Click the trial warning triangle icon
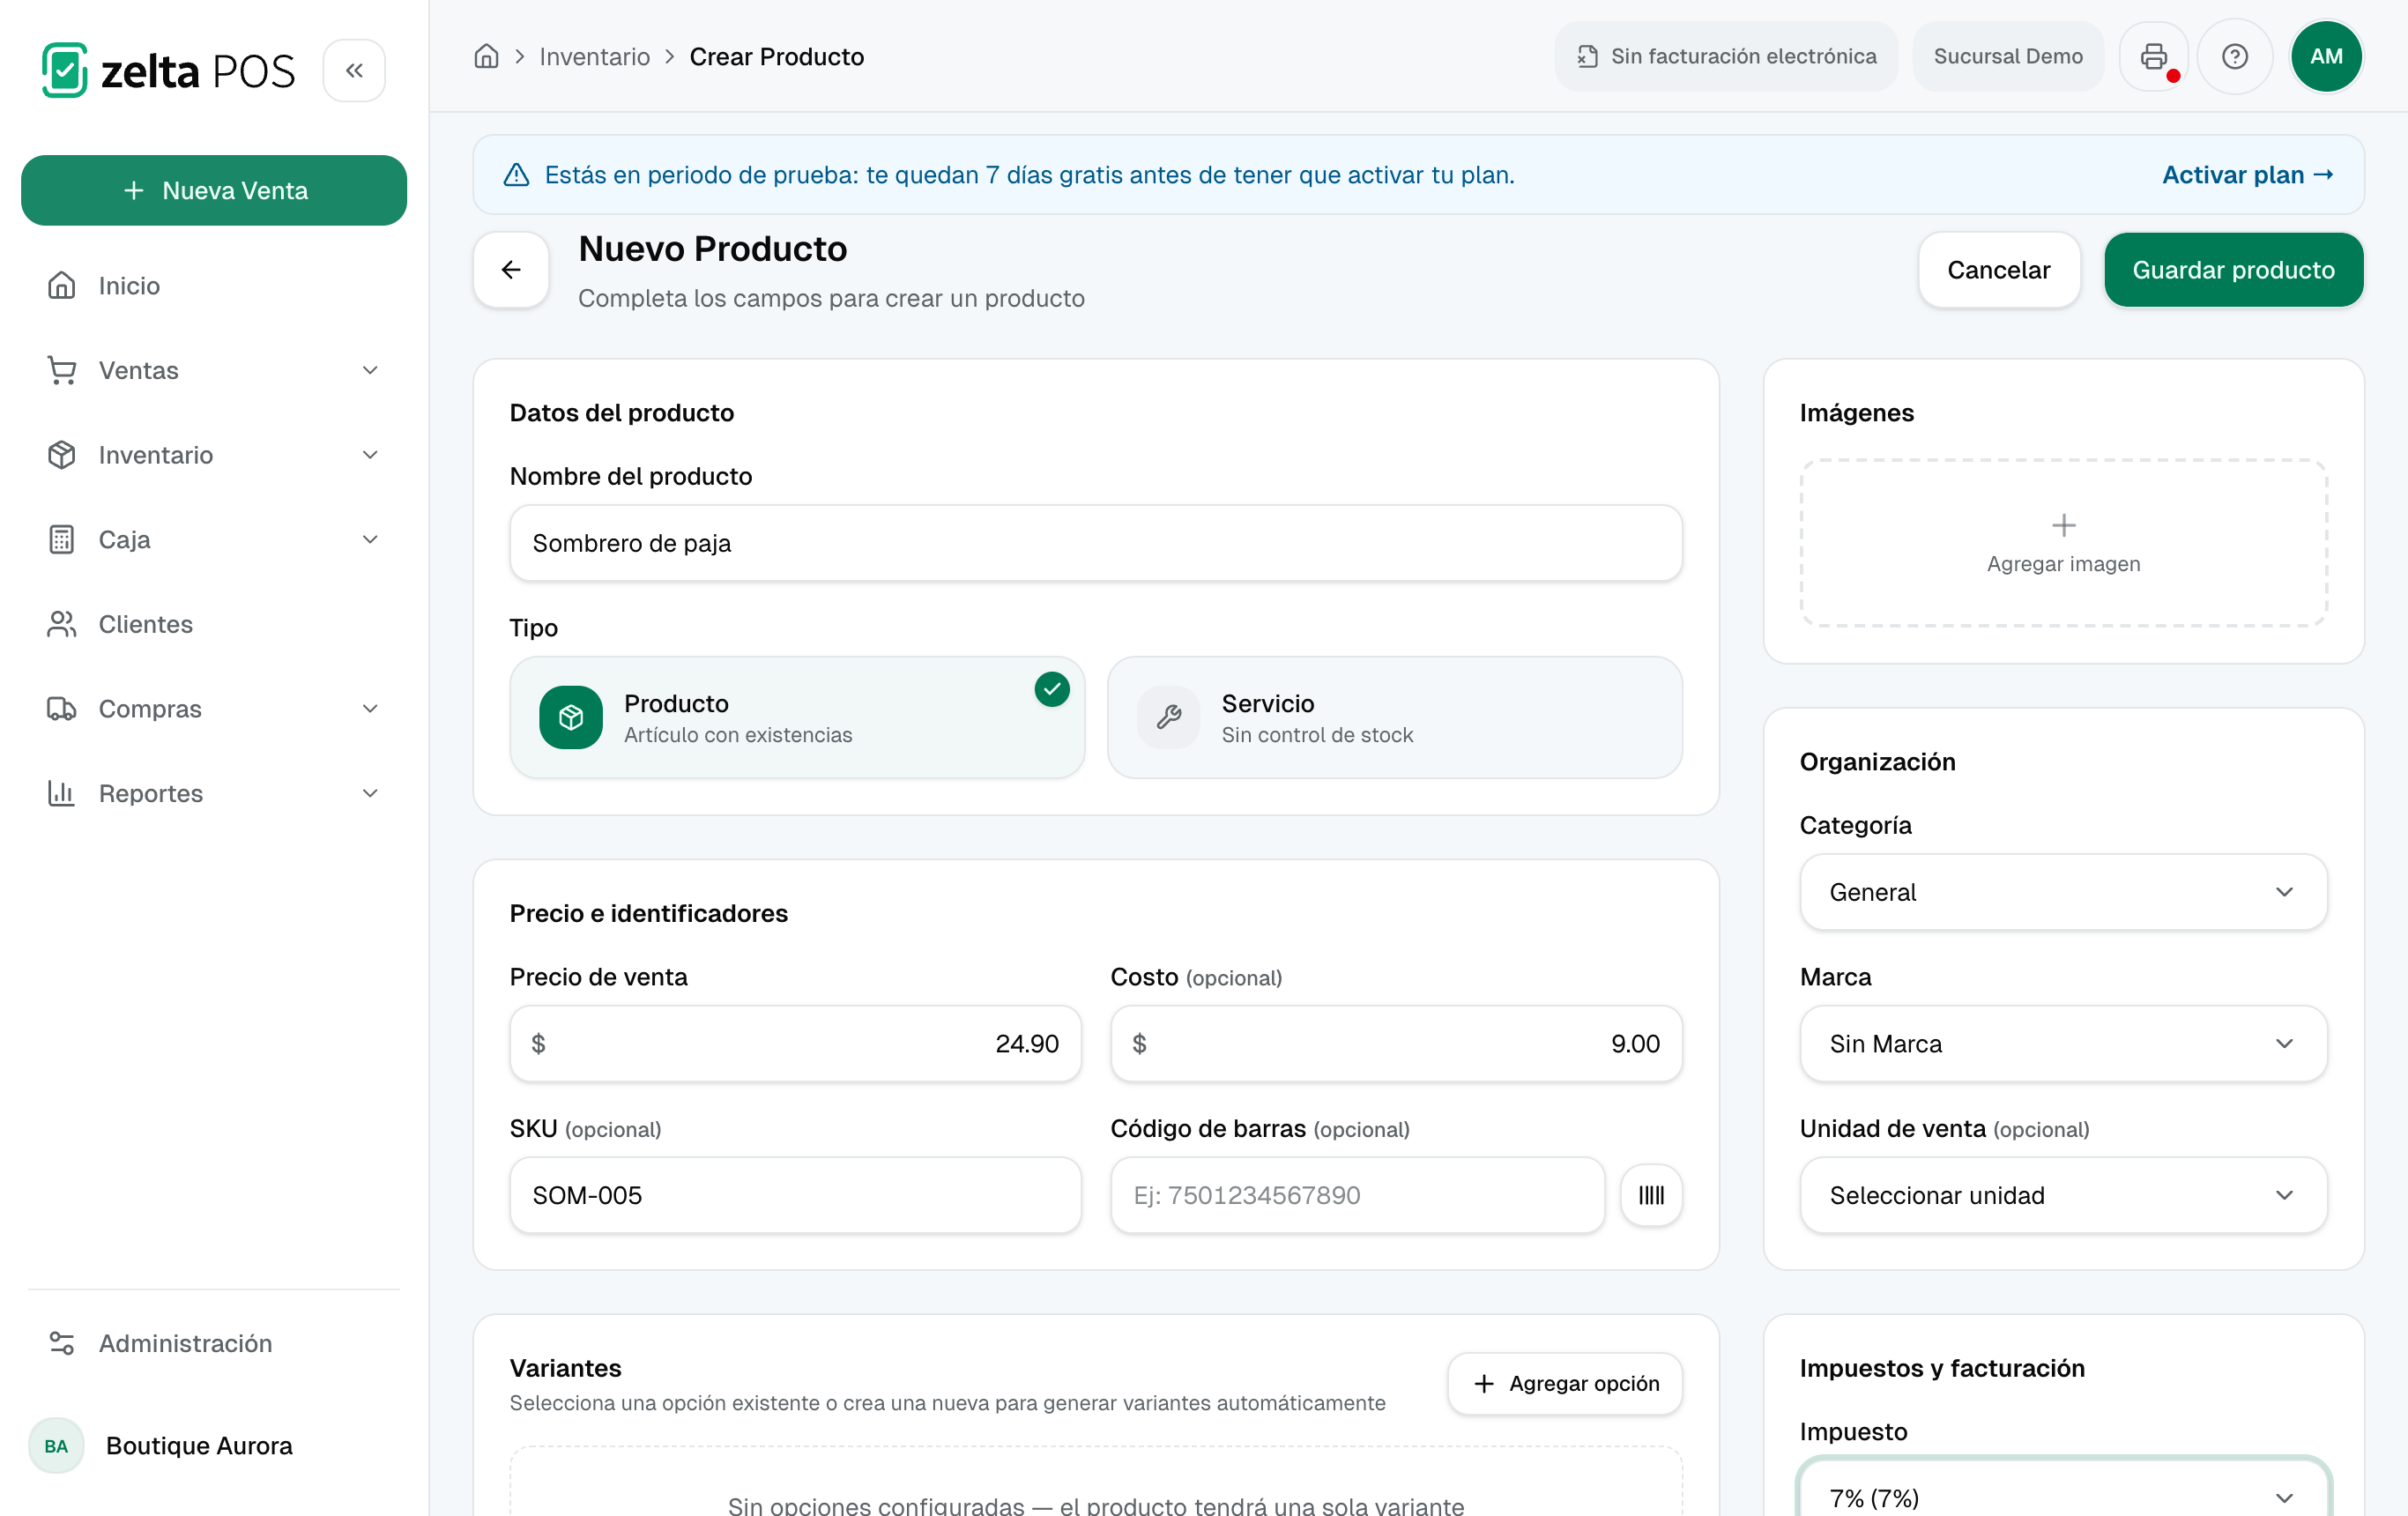Viewport: 2408px width, 1516px height. (x=516, y=175)
